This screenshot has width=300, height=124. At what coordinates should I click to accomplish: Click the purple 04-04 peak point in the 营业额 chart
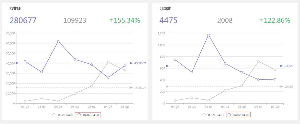coord(58,41)
